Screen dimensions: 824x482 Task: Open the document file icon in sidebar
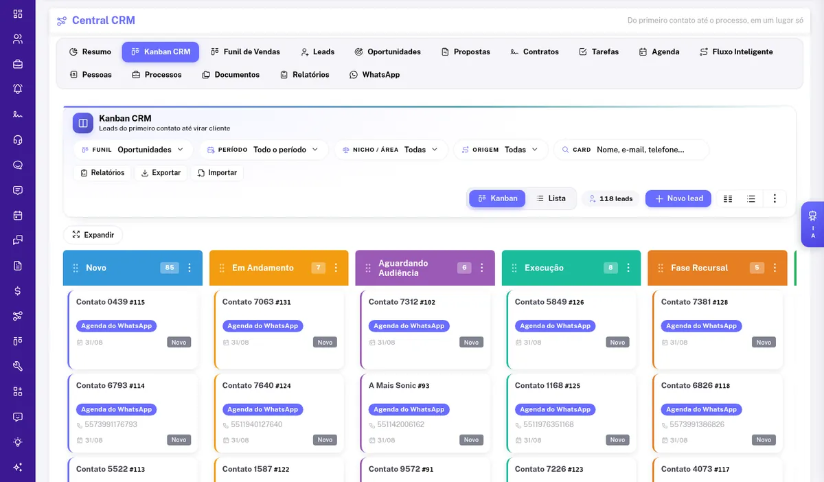(18, 266)
